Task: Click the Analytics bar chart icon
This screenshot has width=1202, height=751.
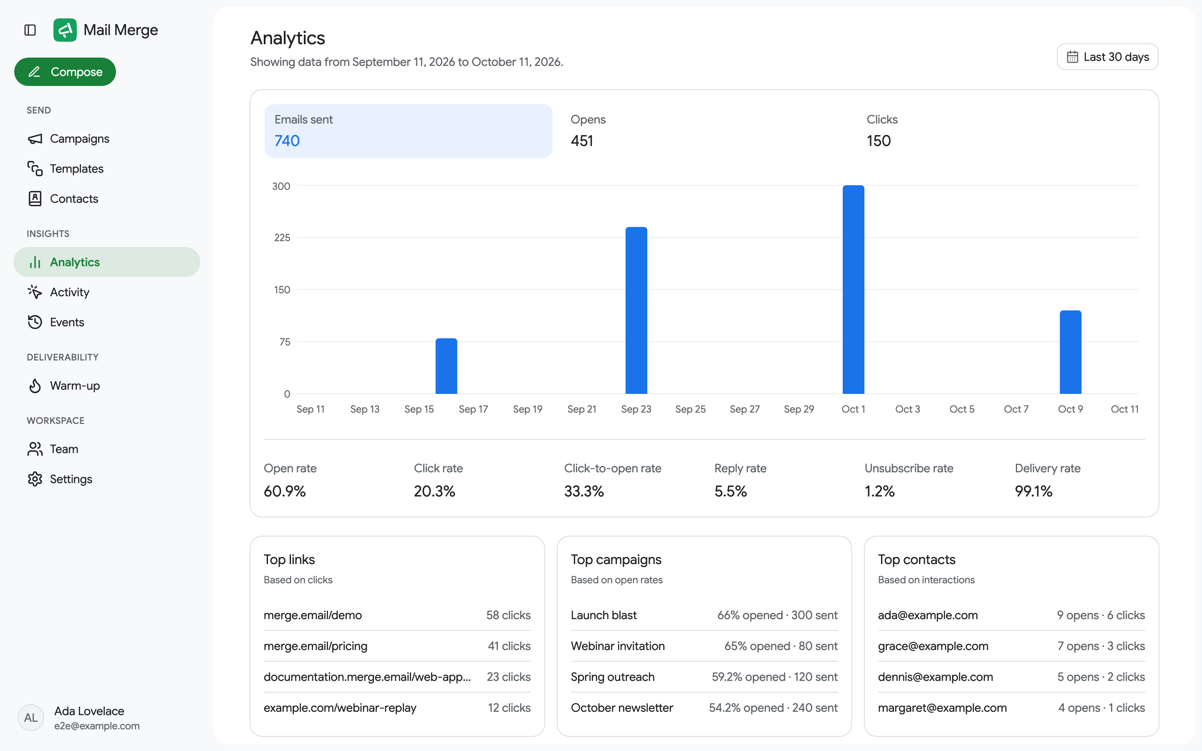Action: [x=35, y=262]
